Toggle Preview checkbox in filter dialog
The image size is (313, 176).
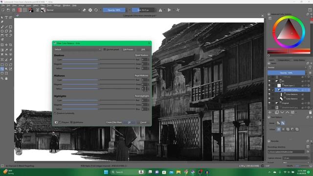(60, 122)
